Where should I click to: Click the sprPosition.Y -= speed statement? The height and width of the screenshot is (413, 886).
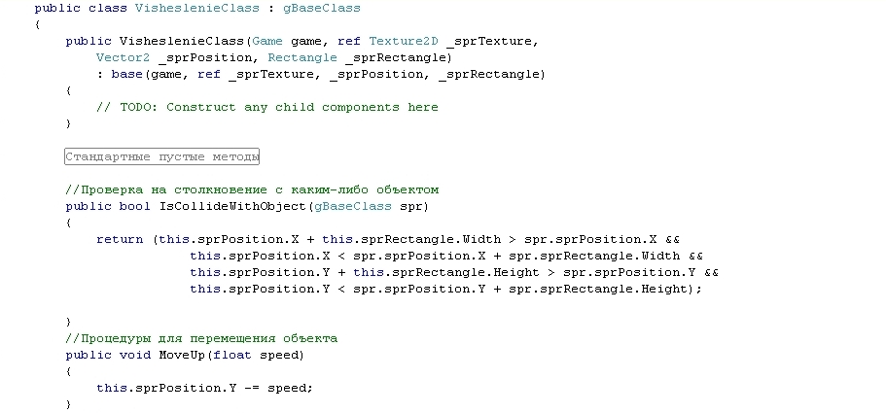point(204,388)
